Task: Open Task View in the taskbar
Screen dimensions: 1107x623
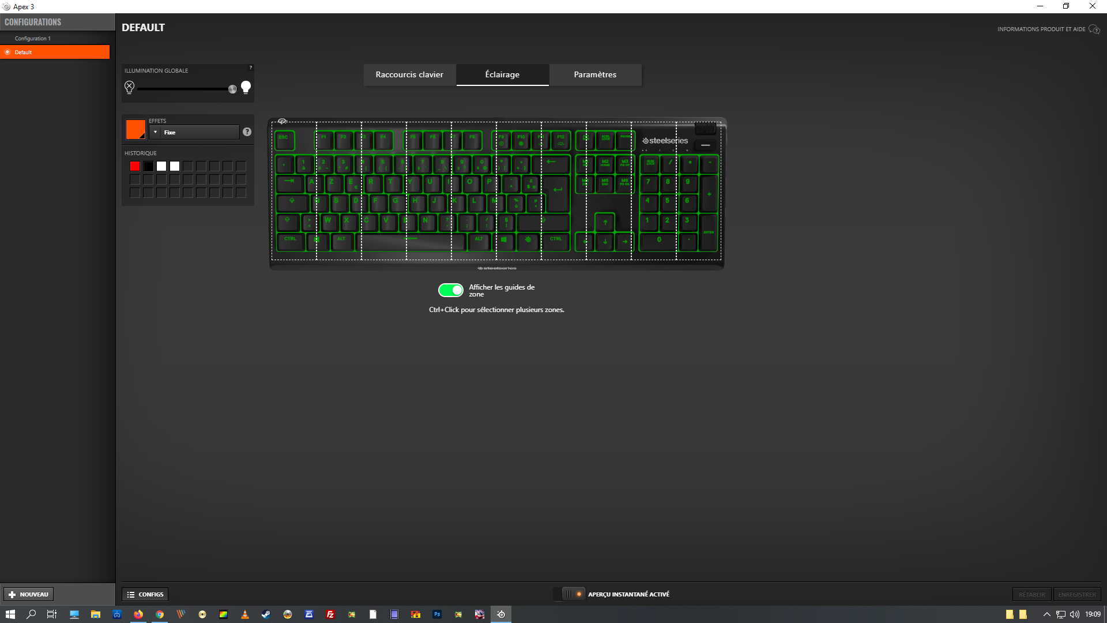Action: click(x=52, y=614)
